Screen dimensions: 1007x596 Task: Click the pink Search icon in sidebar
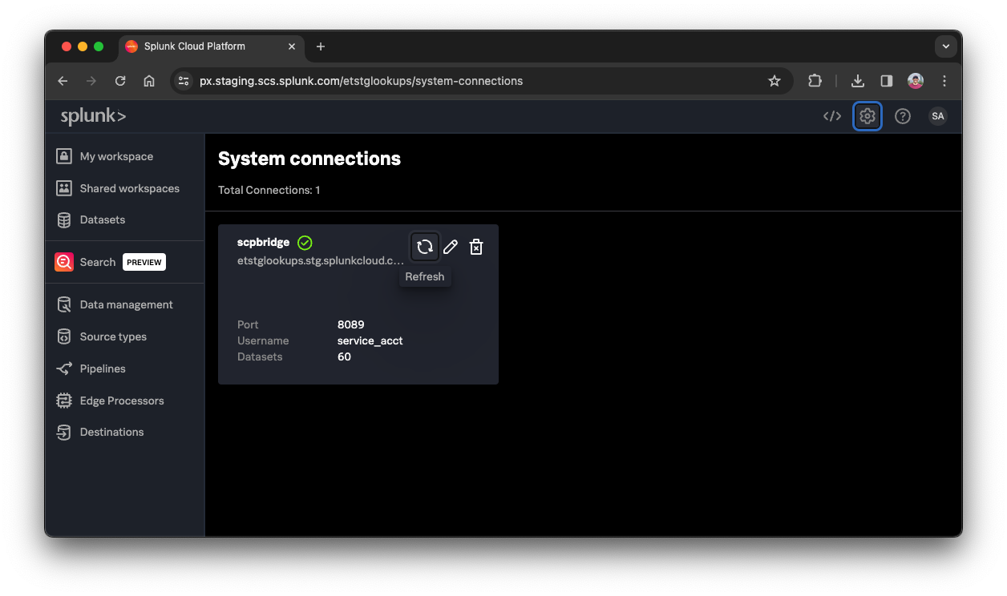point(64,262)
